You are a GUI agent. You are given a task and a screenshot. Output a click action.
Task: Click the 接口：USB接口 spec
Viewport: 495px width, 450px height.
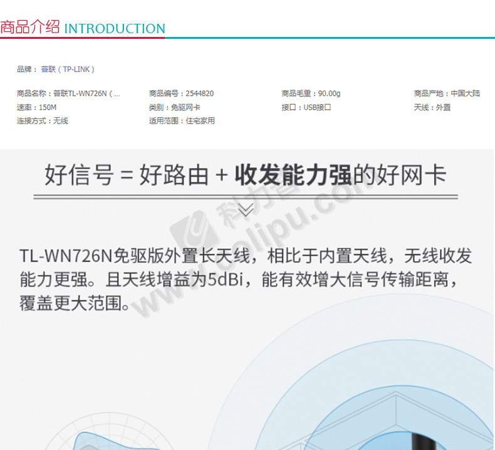pos(306,107)
